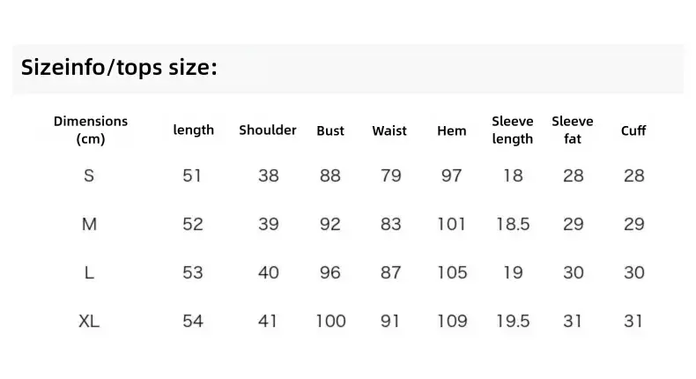Image resolution: width=696 pixels, height=379 pixels.
Task: Click the Sizeinfo/tops size heading
Action: (119, 68)
